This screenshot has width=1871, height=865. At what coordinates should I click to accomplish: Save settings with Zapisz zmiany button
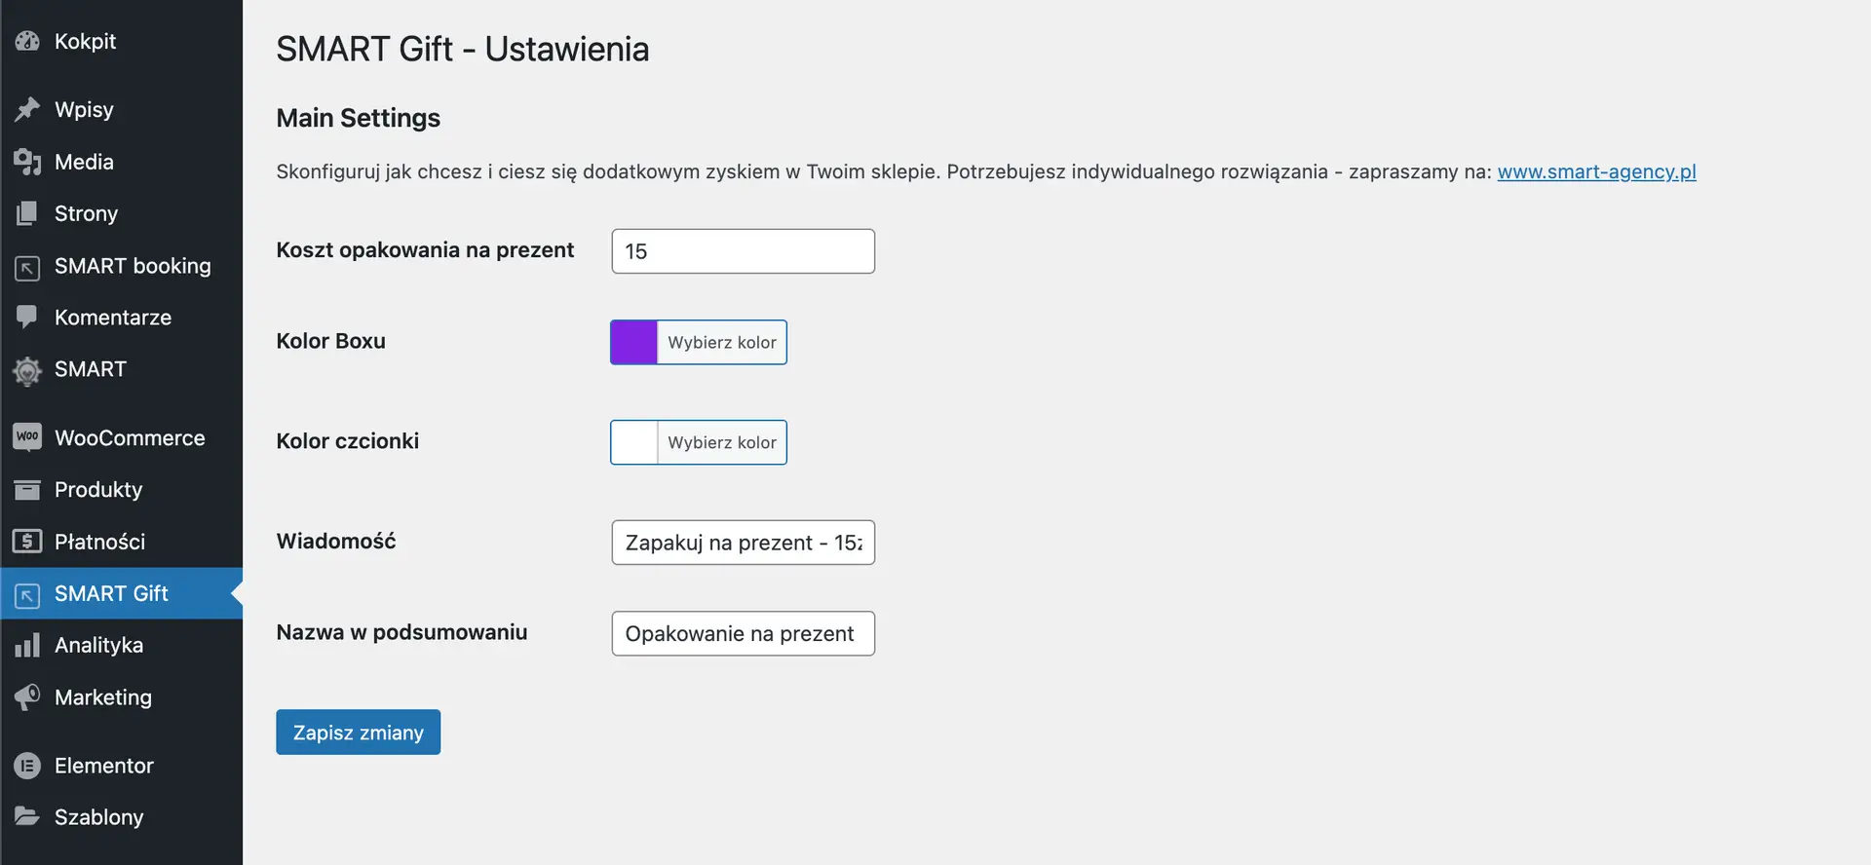point(358,733)
